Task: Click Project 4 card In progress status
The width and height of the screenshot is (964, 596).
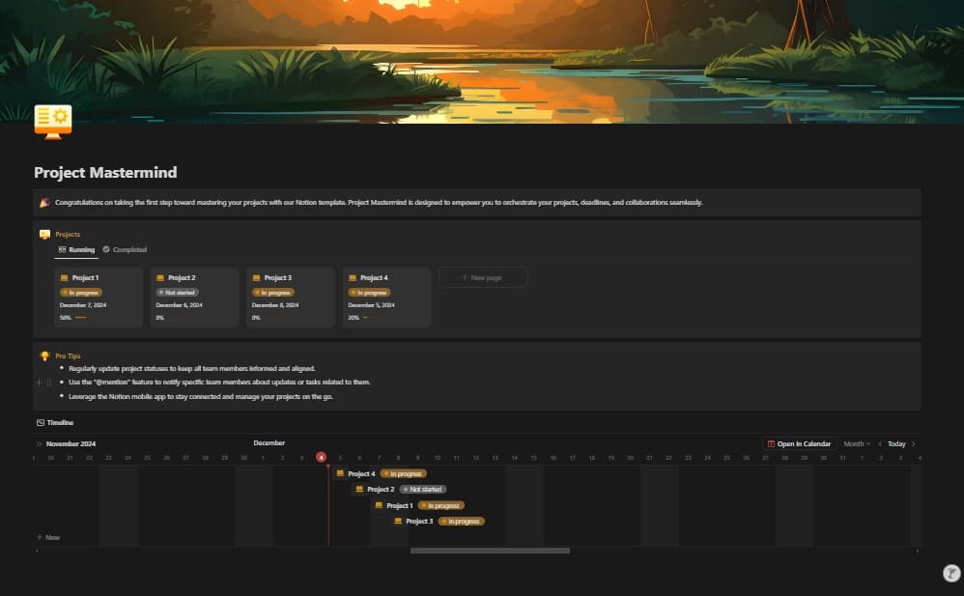Action: pos(370,293)
